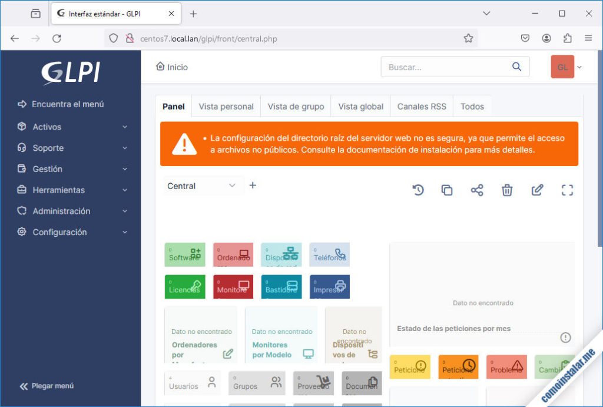This screenshot has height=407, width=603.
Task: Expand the Activos sidebar menu
Action: 47,127
